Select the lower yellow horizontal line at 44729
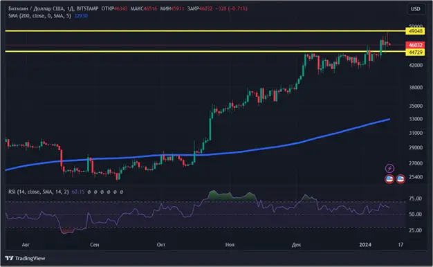This screenshot has width=433, height=267. click(x=205, y=51)
